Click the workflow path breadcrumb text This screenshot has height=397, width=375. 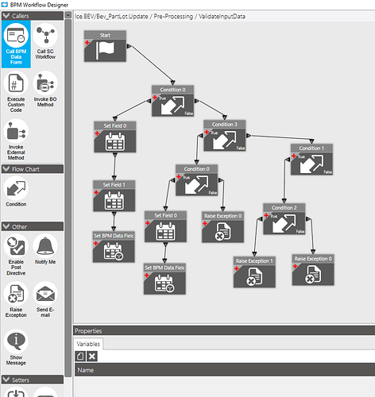[x=160, y=17]
